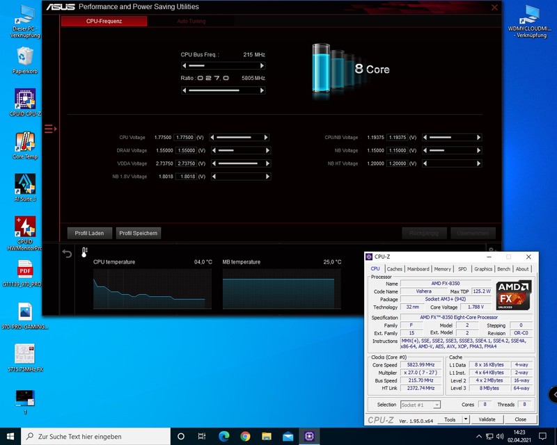Open the Windows Start menu
The image size is (557, 445).
(10, 437)
